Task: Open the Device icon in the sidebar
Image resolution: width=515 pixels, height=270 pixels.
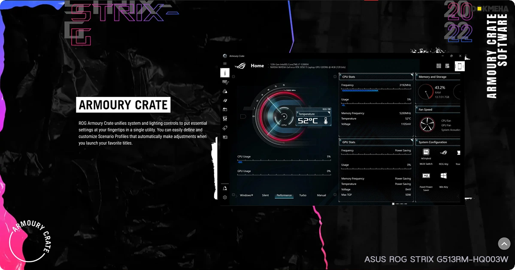Action: coord(225,82)
